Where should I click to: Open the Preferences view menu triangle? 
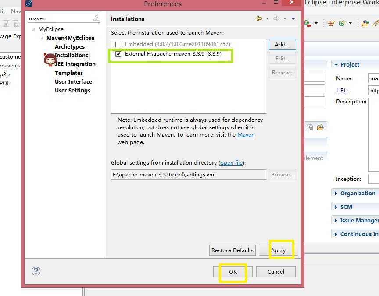[293, 18]
